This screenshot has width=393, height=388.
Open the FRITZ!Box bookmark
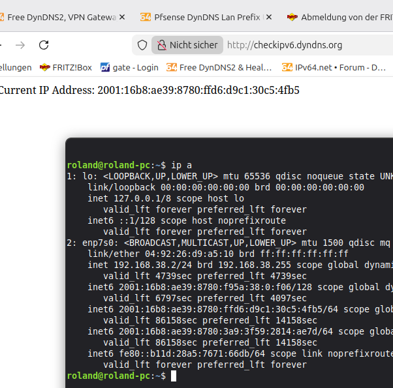pos(66,67)
